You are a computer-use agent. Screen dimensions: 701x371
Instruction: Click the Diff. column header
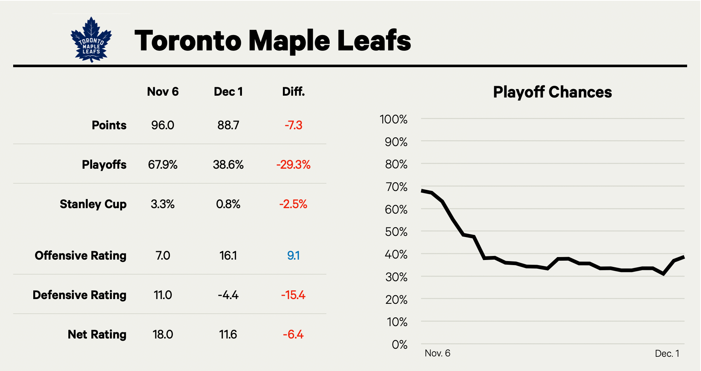[x=293, y=92]
